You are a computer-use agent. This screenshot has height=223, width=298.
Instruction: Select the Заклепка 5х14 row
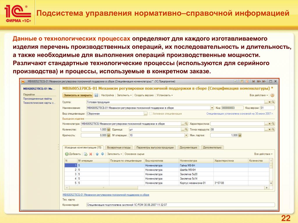pos(167,179)
